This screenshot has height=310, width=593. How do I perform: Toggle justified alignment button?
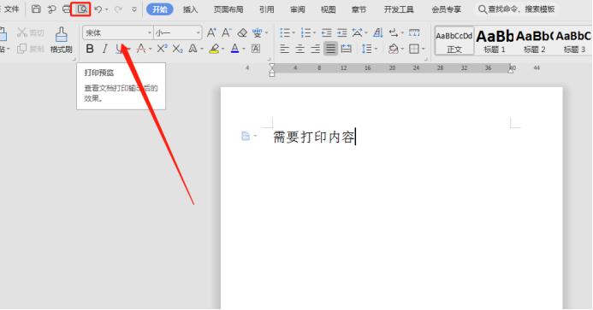pos(330,49)
